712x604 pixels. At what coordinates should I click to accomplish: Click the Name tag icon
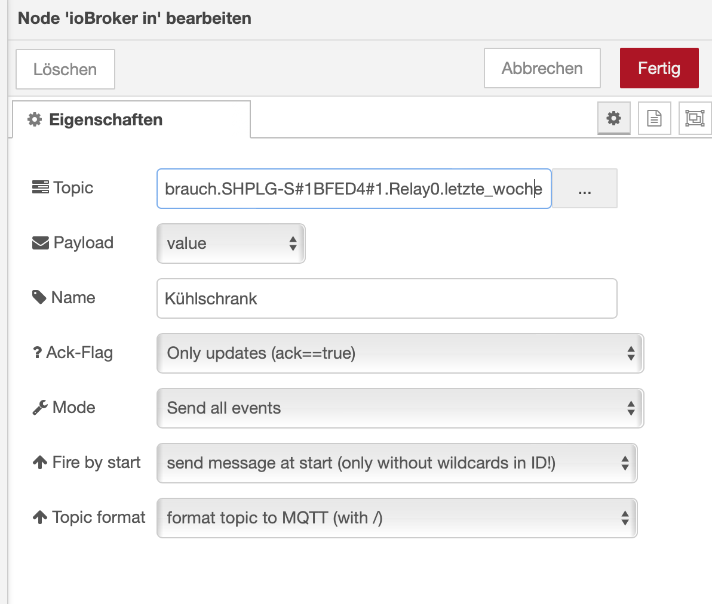[39, 297]
